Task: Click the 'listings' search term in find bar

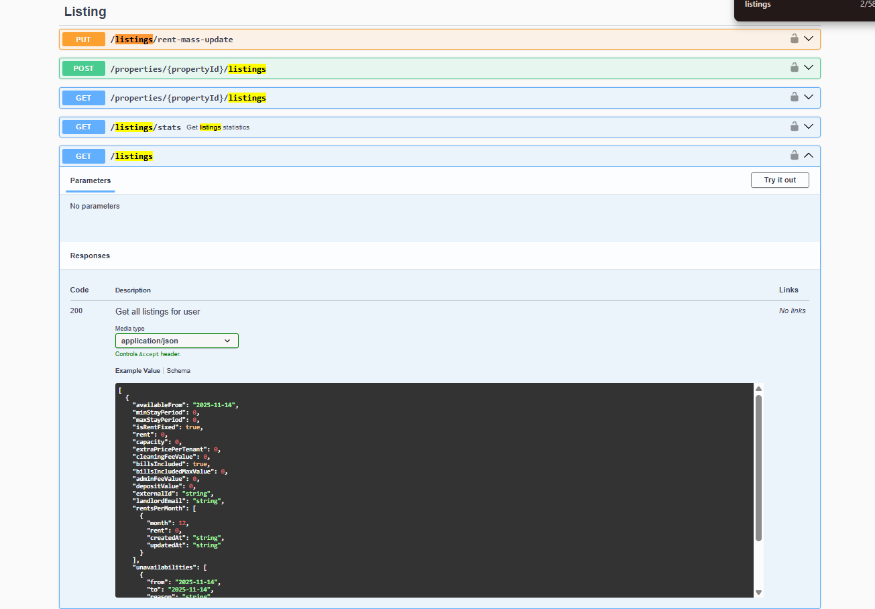Action: point(758,4)
